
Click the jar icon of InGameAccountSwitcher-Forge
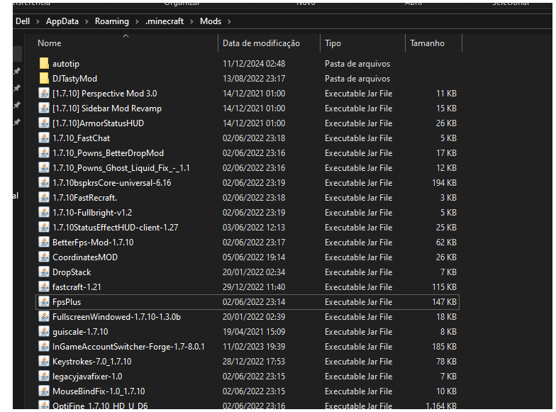[44, 346]
